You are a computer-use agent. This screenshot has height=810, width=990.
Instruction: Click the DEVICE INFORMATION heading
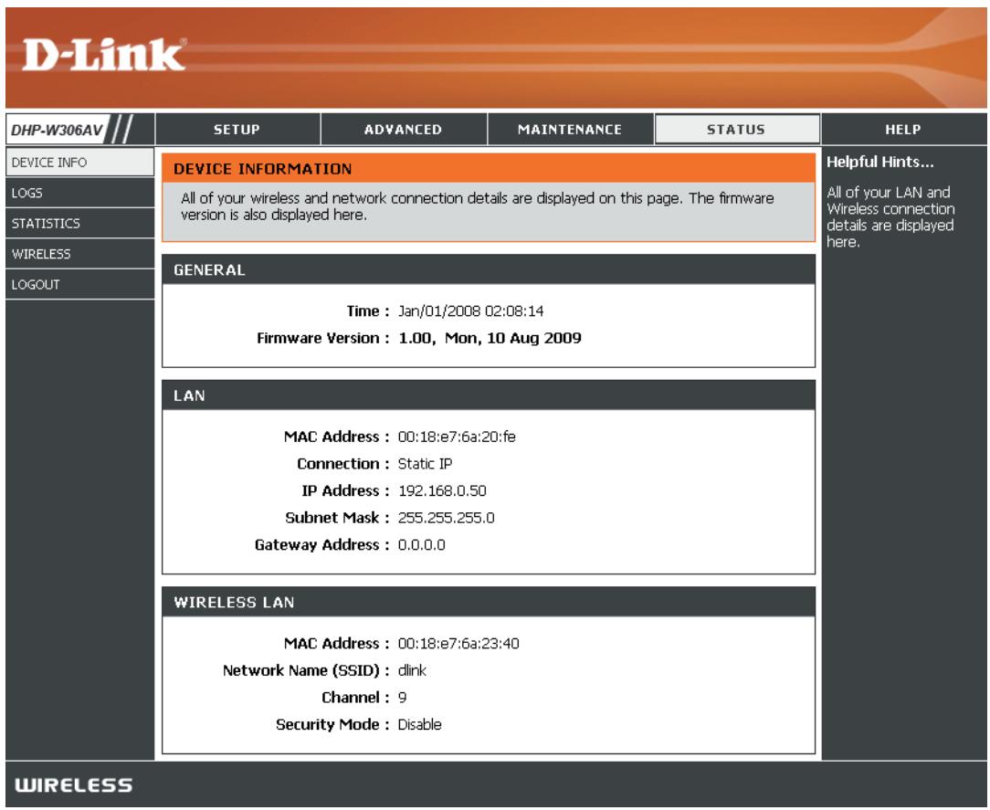coord(263,169)
